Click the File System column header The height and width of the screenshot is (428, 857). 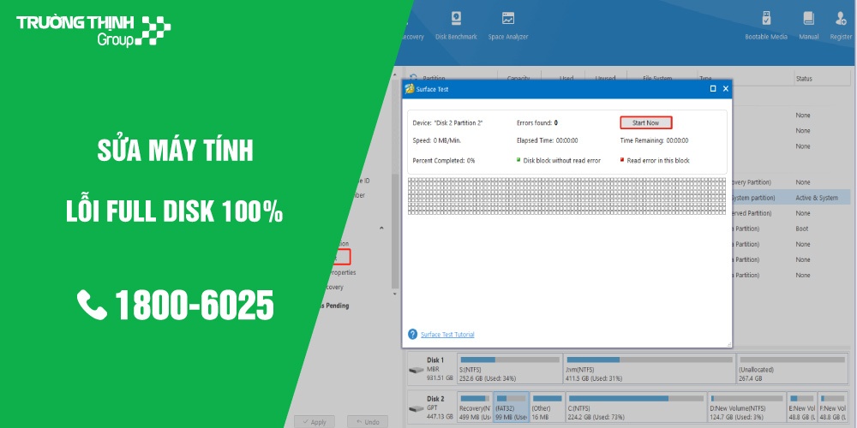coord(657,79)
